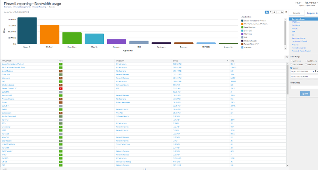Click risk badge in Microsoft Teams row
The width and height of the screenshot is (318, 170).
click(x=60, y=99)
